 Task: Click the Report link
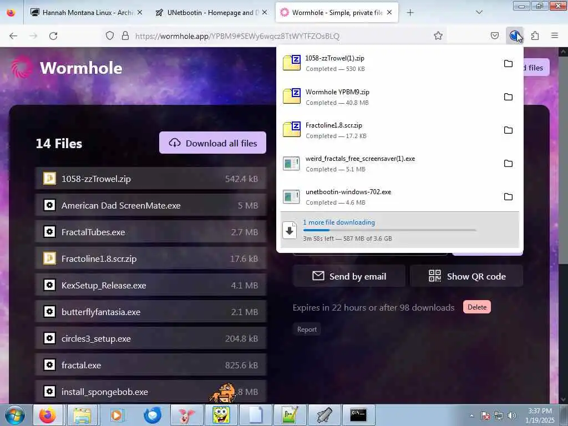(307, 329)
